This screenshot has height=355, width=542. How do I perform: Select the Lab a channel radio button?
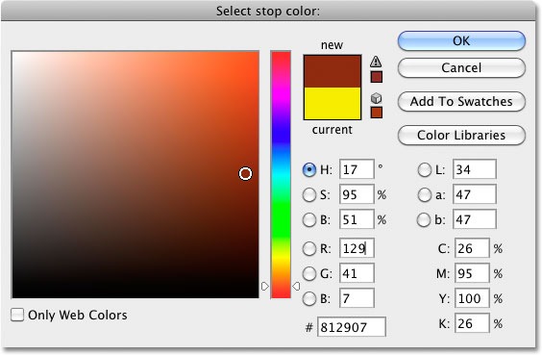pyautogui.click(x=424, y=194)
